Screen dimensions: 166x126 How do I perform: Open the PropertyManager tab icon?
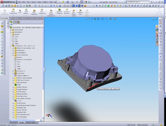pos(15,22)
